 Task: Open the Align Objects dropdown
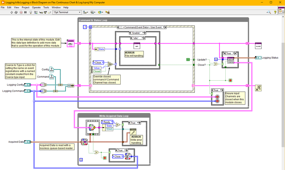point(86,12)
